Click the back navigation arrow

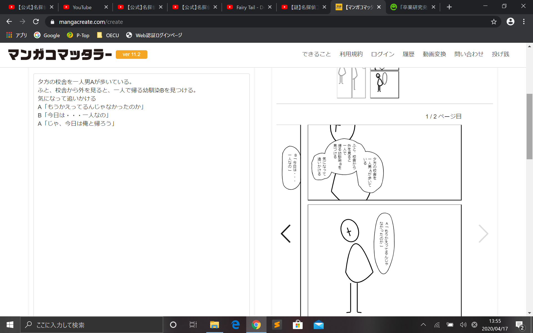click(9, 22)
